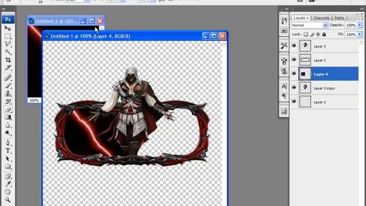Select the Rectangular Marquee tool
Screen dimensions: 366x206
(x=7, y=36)
